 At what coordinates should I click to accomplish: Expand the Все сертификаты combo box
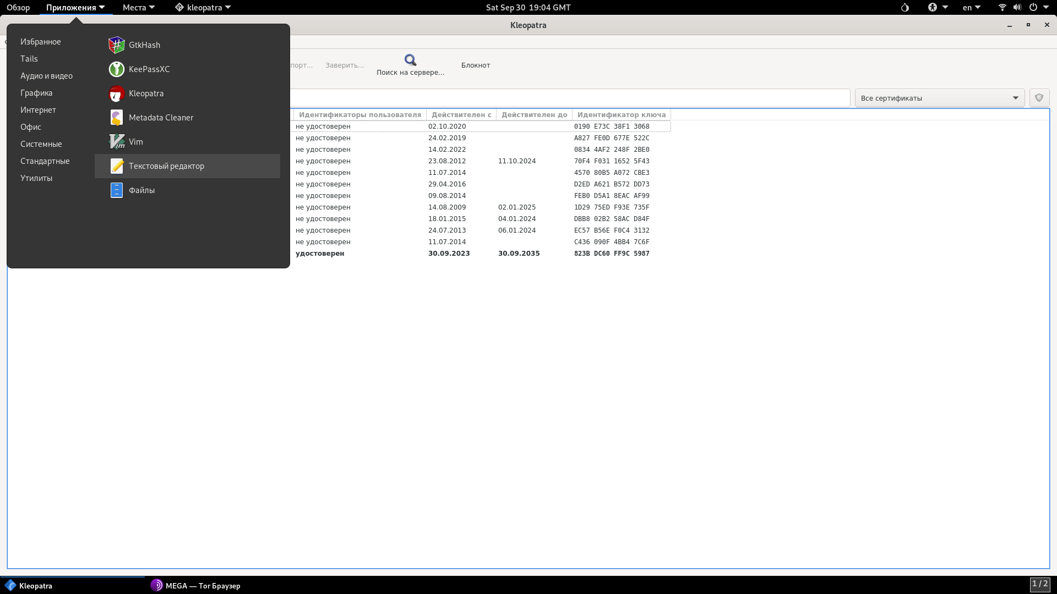939,98
